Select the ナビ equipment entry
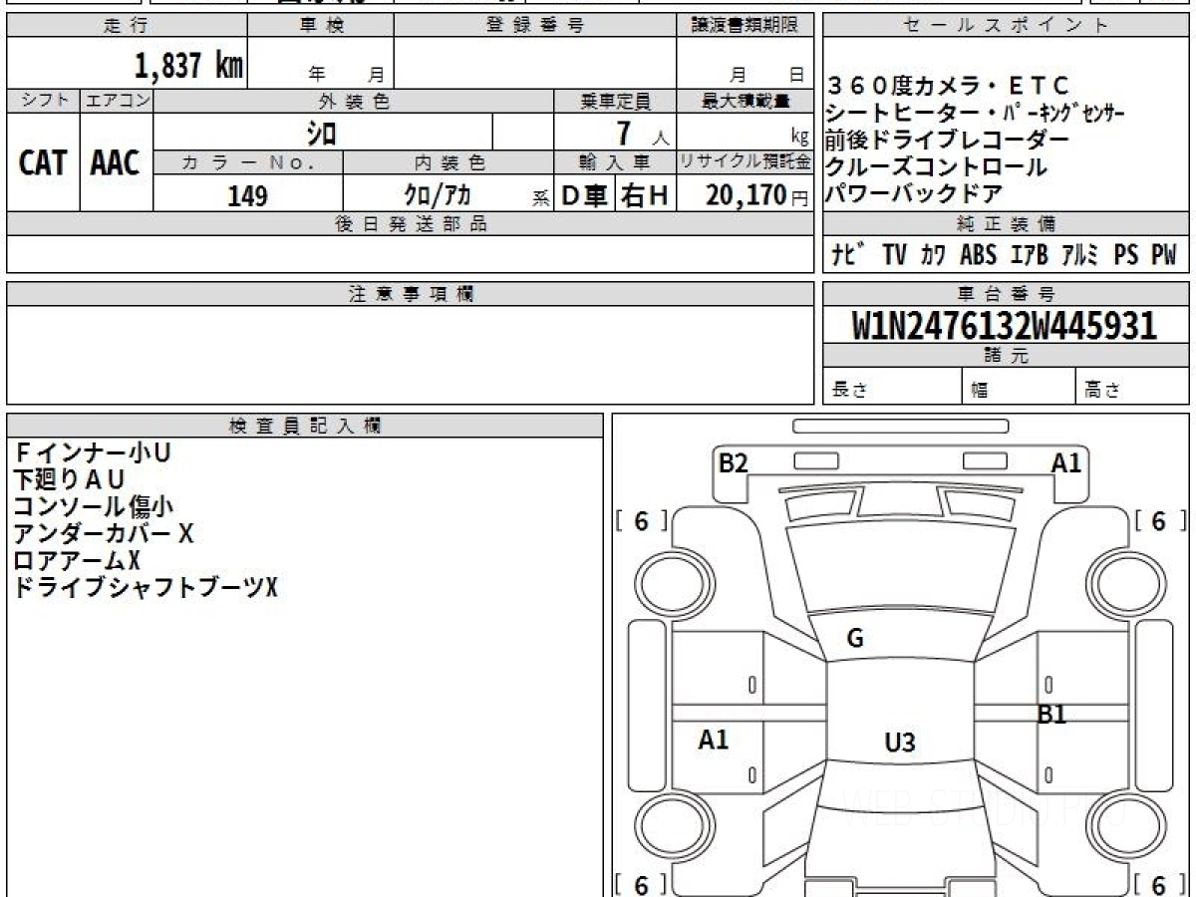The width and height of the screenshot is (1196, 897). pos(847,255)
